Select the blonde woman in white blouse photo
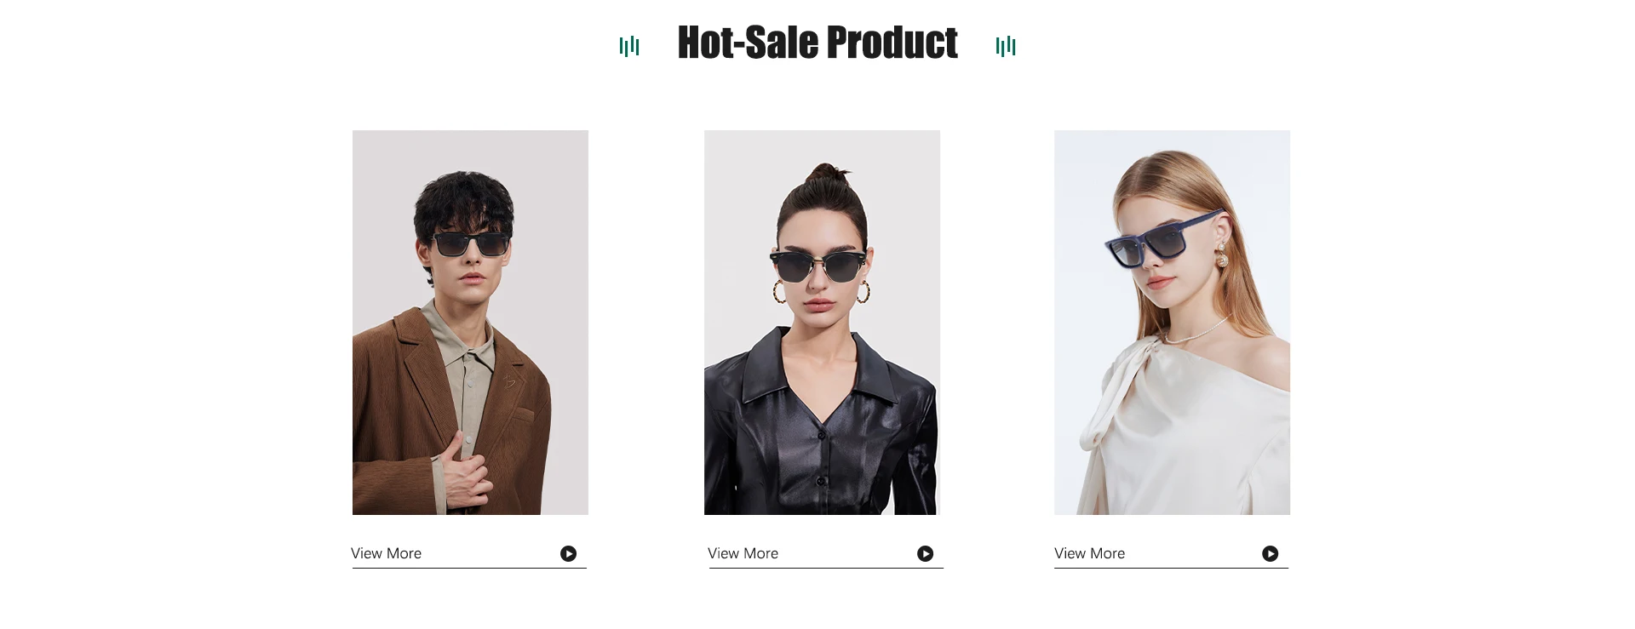Screen dimensions: 1635x629 coord(1172,322)
